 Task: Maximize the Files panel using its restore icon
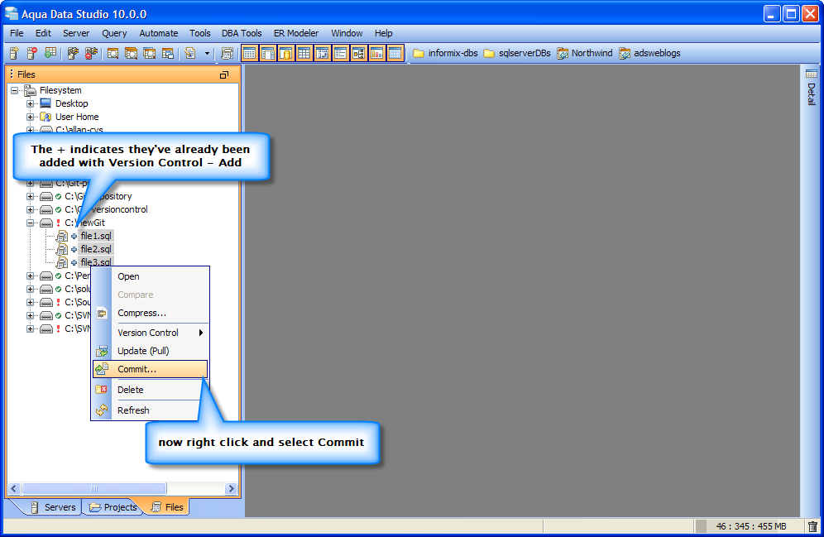224,74
